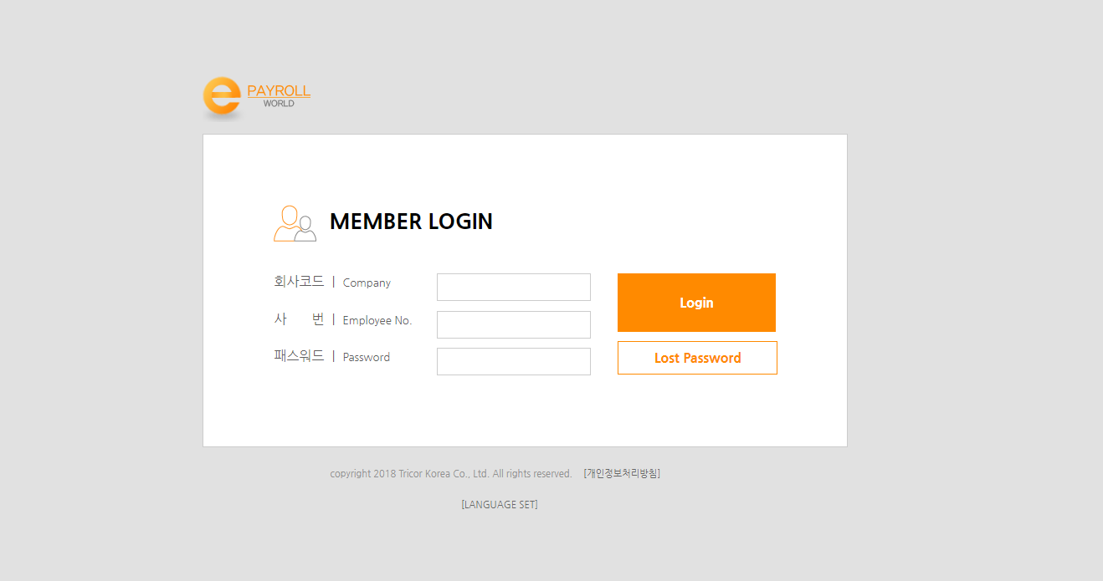This screenshot has width=1103, height=581.
Task: Click the 패스워드 Password label
Action: point(331,357)
